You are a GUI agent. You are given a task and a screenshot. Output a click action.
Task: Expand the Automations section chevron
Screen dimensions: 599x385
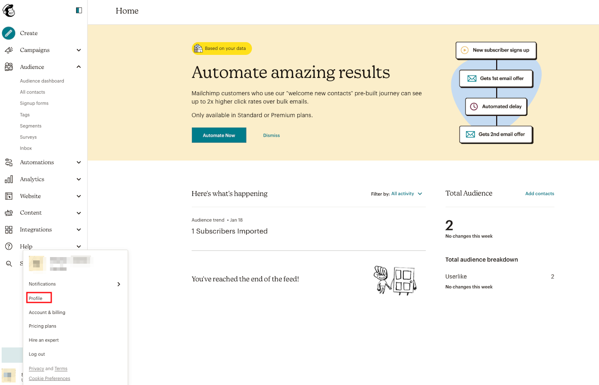coord(79,162)
